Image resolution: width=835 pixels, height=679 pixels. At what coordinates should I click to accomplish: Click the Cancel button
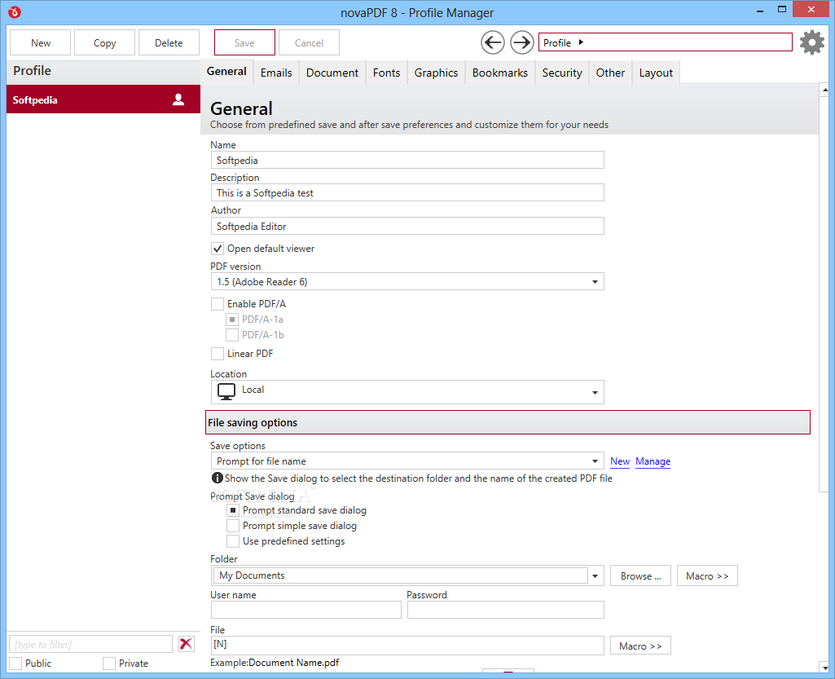[309, 42]
